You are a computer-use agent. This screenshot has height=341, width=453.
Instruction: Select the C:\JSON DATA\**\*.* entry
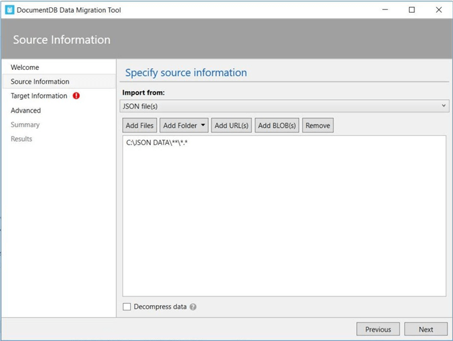pyautogui.click(x=157, y=143)
